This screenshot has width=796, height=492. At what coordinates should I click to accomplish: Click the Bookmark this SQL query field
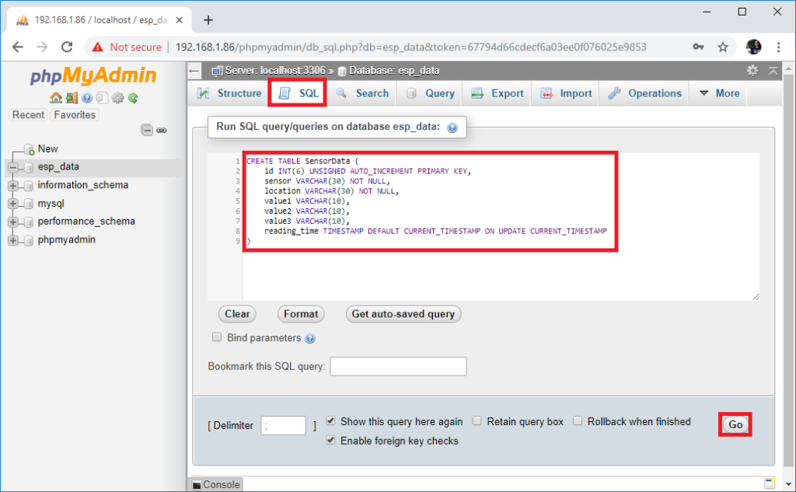398,366
